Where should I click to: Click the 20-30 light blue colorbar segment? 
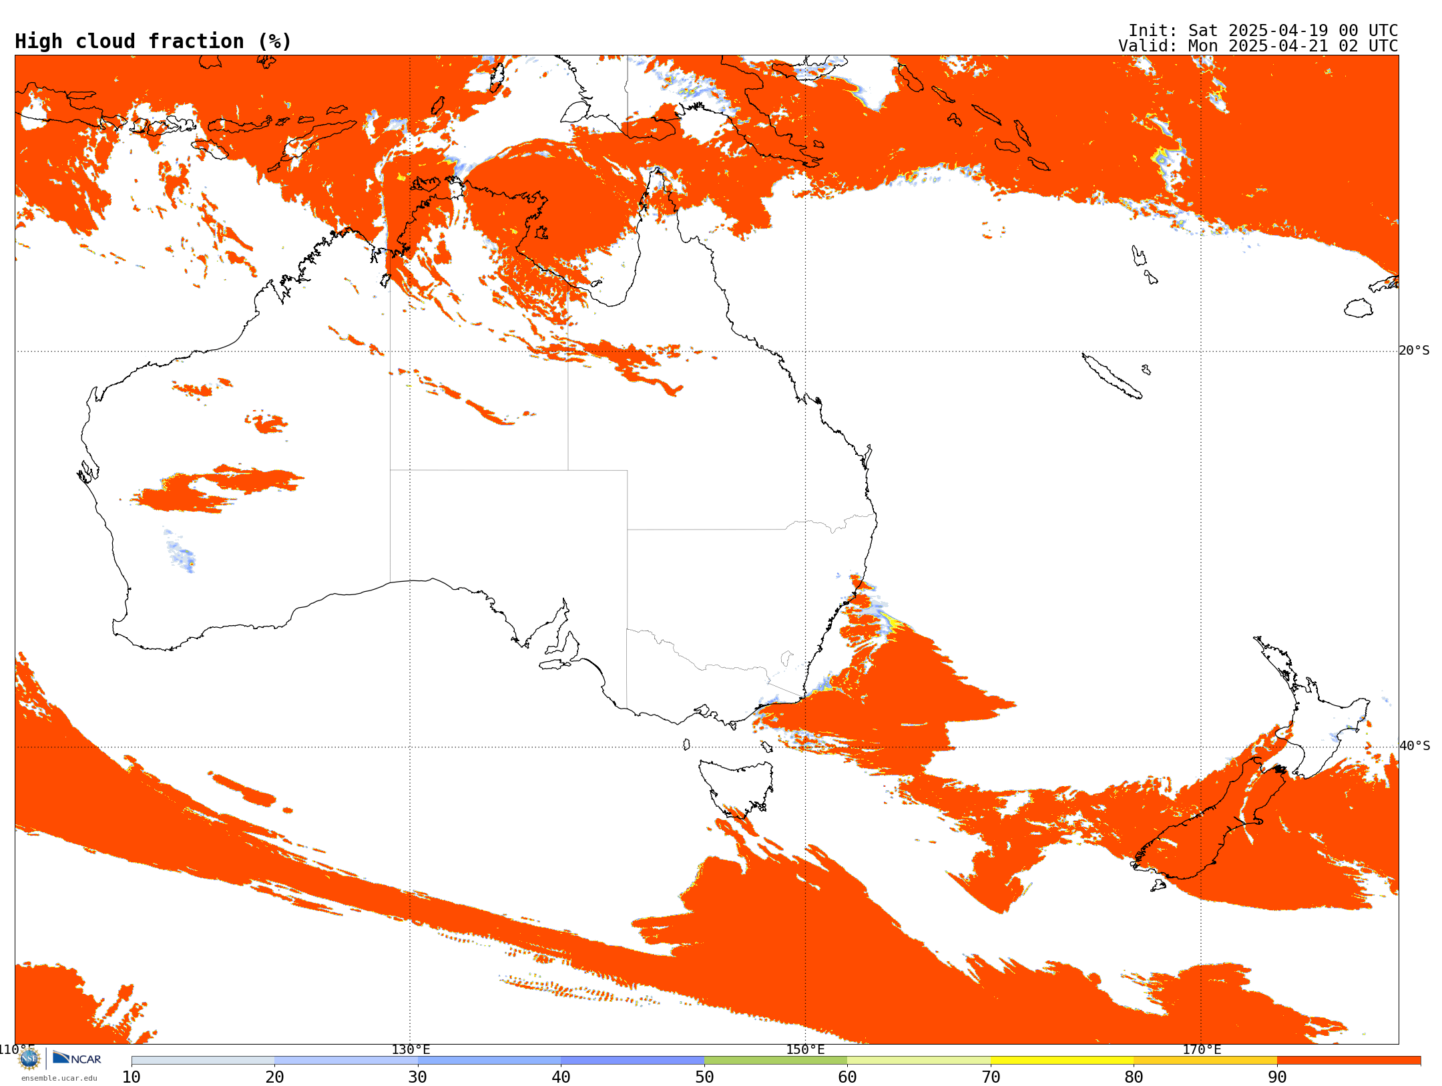(346, 1060)
